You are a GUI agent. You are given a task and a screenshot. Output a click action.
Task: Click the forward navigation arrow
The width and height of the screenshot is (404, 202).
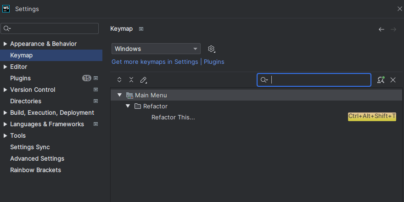tap(393, 29)
